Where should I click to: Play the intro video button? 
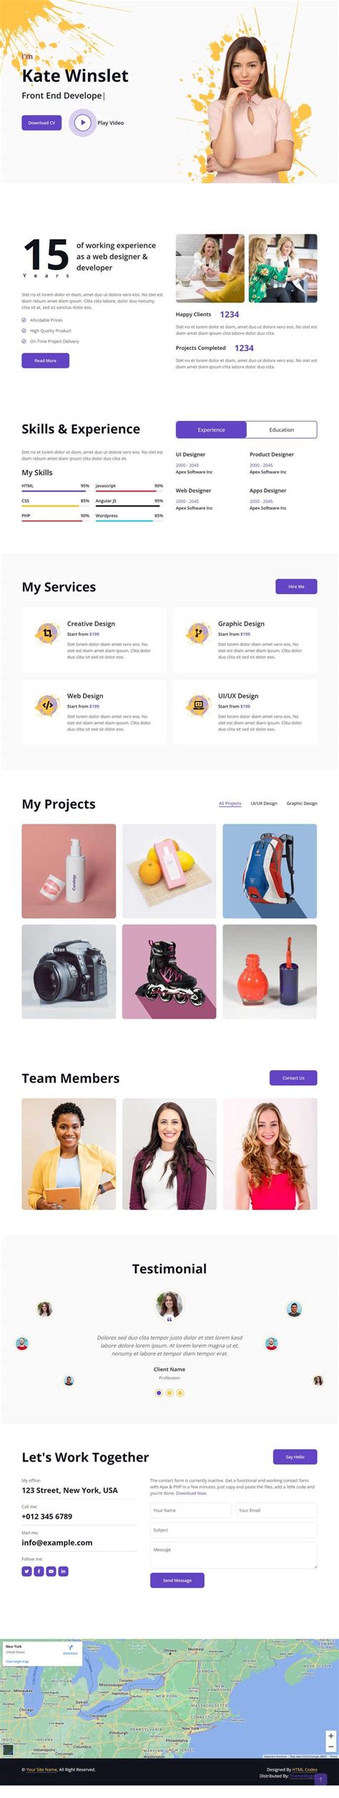coord(82,123)
